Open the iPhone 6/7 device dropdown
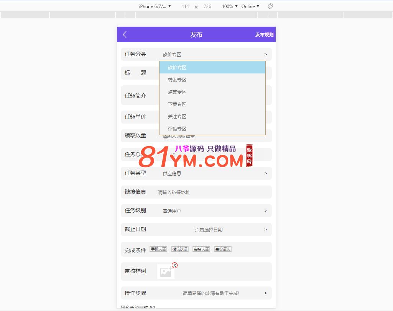This screenshot has height=311, width=393. pos(155,6)
